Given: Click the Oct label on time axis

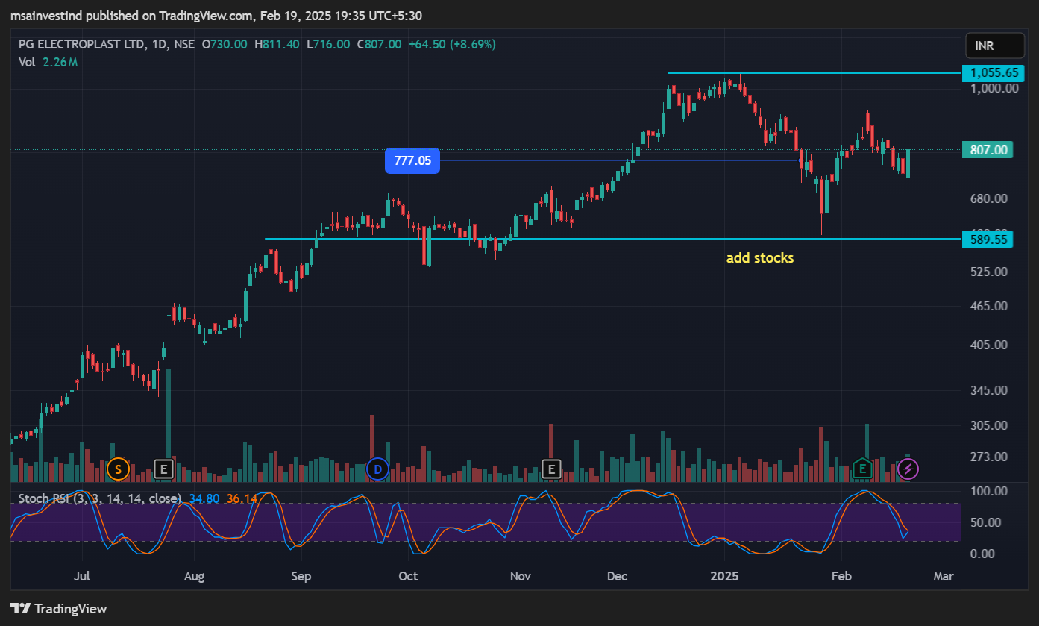Looking at the screenshot, I should [408, 577].
